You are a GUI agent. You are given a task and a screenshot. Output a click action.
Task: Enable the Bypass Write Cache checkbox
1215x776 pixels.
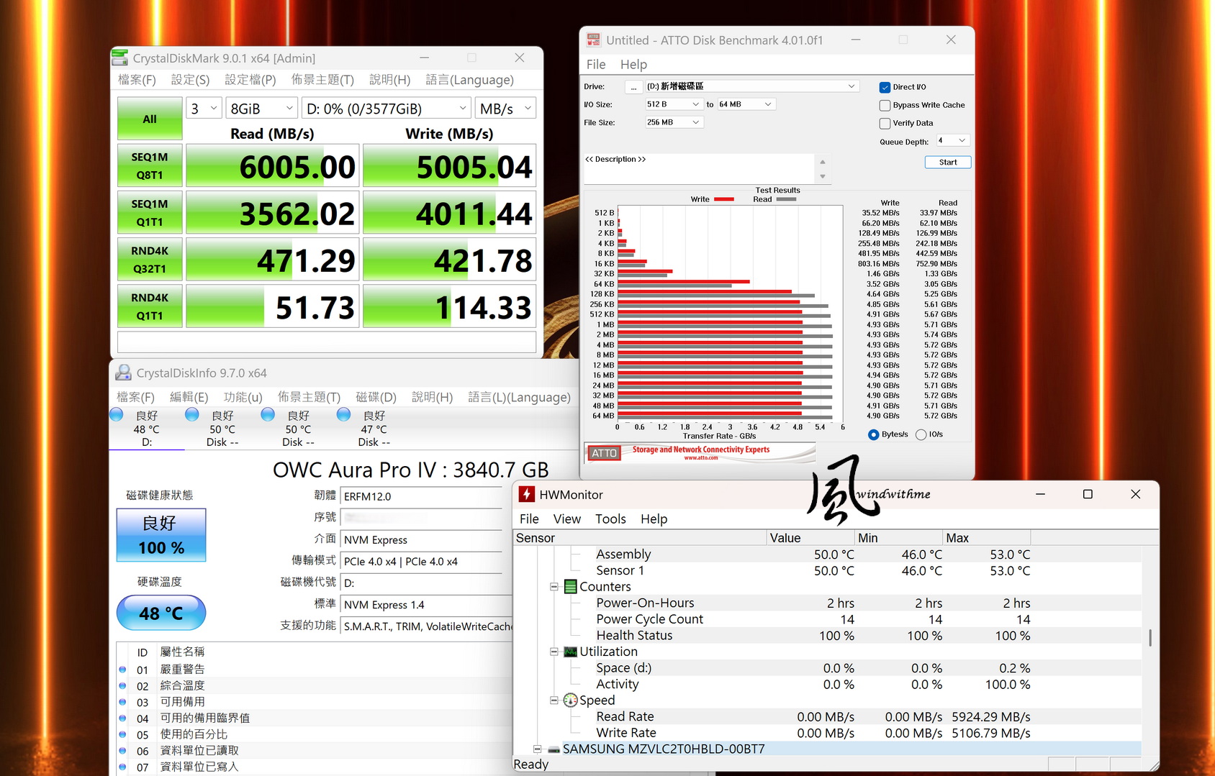click(x=885, y=105)
